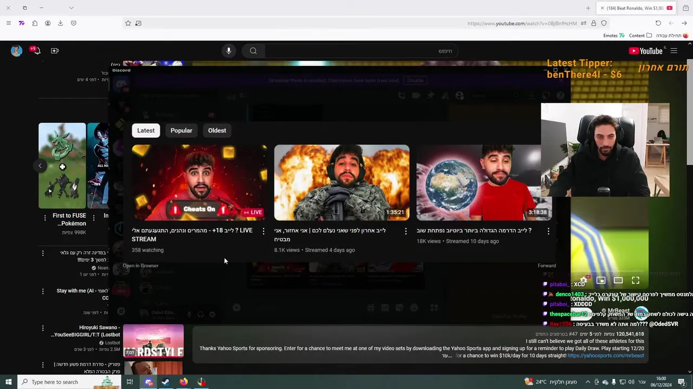Click the 24°C weather widget
Screen dimensions: 693x389
point(550,382)
